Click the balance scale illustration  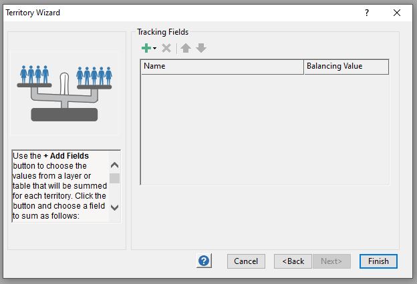(x=65, y=93)
